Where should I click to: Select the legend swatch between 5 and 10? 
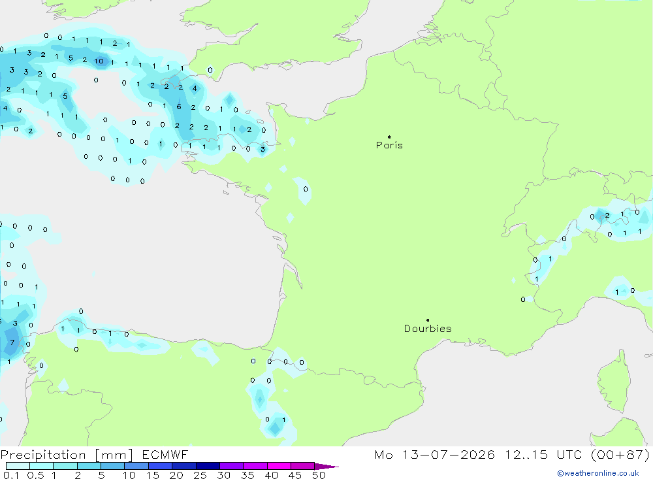pos(112,466)
